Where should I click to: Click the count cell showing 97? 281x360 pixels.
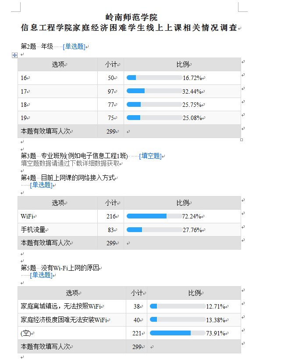[110, 91]
